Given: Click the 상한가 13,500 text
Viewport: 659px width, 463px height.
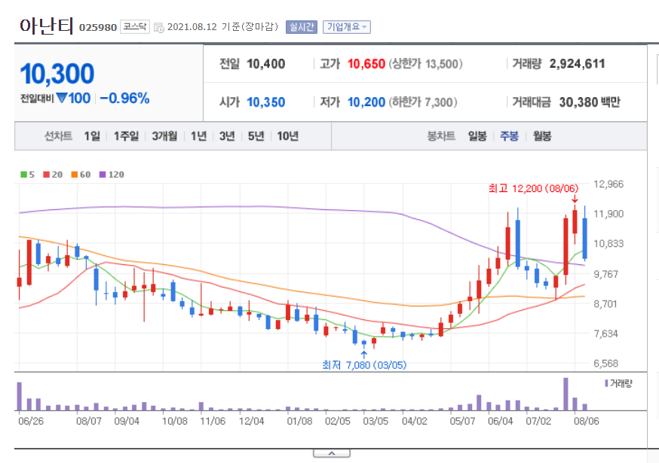Looking at the screenshot, I should (x=425, y=64).
